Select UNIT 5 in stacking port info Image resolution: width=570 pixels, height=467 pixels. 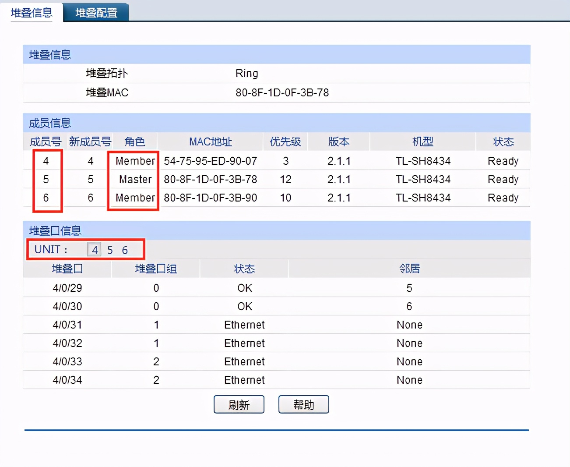pyautogui.click(x=109, y=249)
